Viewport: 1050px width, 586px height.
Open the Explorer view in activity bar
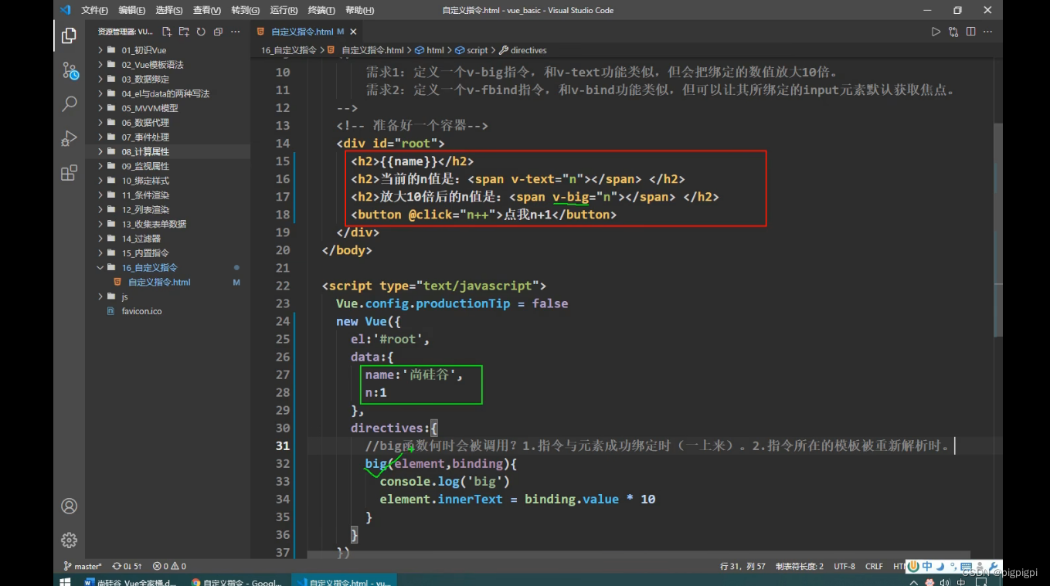69,35
